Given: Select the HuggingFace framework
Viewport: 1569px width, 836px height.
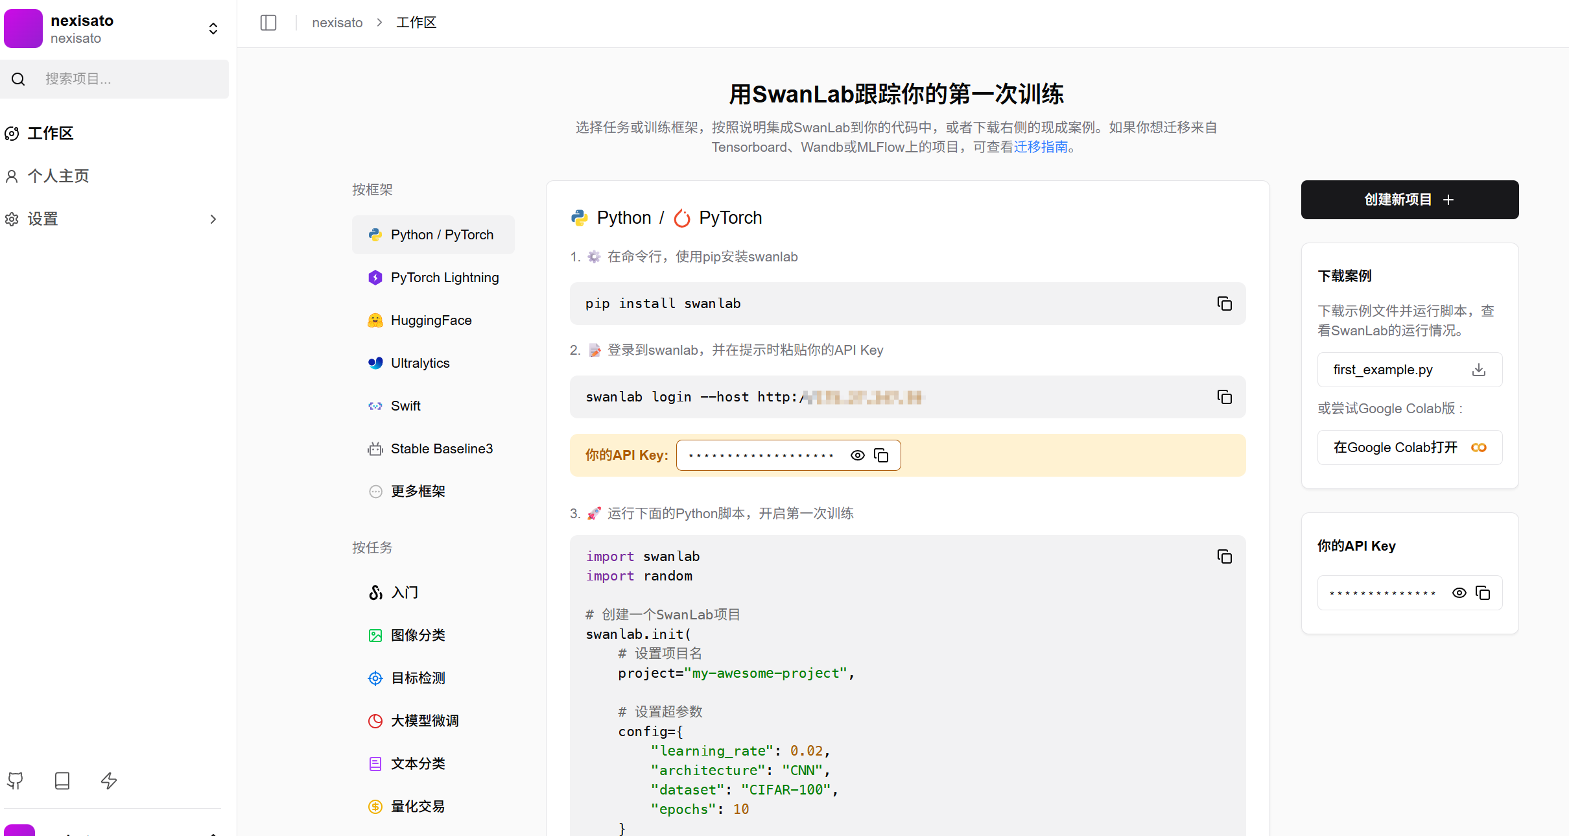Looking at the screenshot, I should coord(431,320).
